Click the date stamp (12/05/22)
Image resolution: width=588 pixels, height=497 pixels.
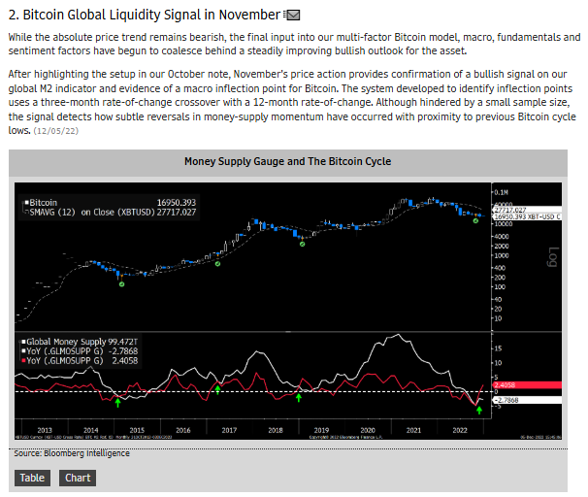(56, 131)
